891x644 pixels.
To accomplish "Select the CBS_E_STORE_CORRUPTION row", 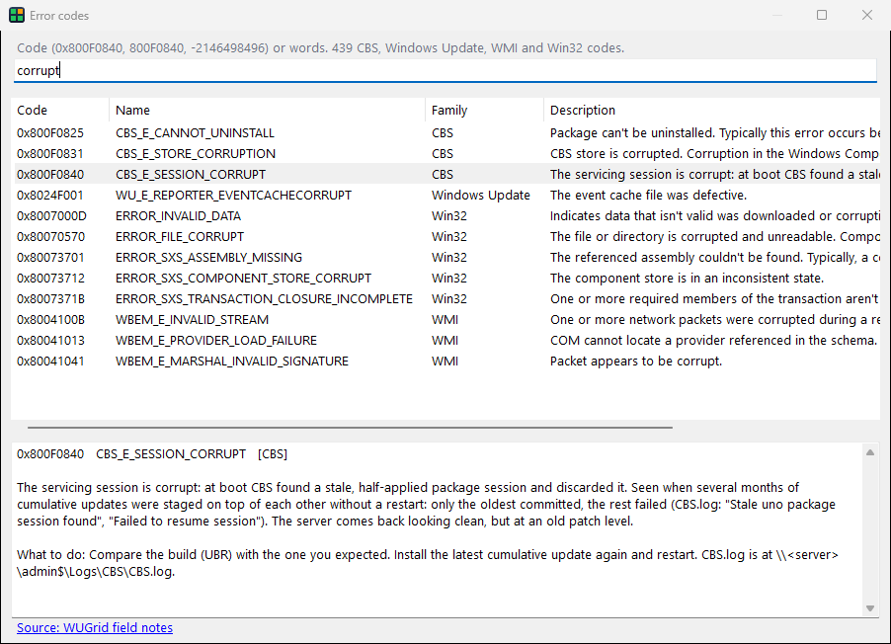I will 445,154.
